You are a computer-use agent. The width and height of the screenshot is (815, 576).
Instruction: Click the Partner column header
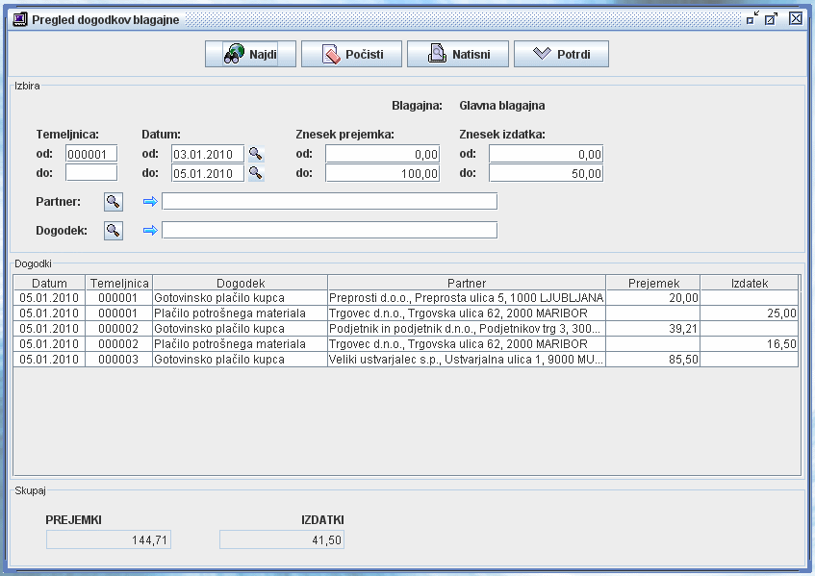pyautogui.click(x=466, y=284)
